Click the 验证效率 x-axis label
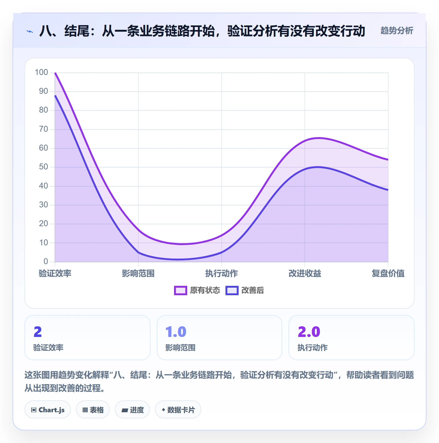 [55, 273]
